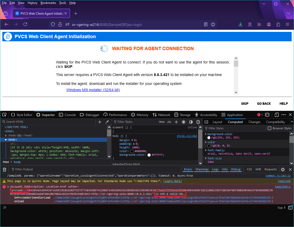Toggle light color scheme simulation sun icon
This screenshot has width=294, height=227.
[x=184, y=122]
